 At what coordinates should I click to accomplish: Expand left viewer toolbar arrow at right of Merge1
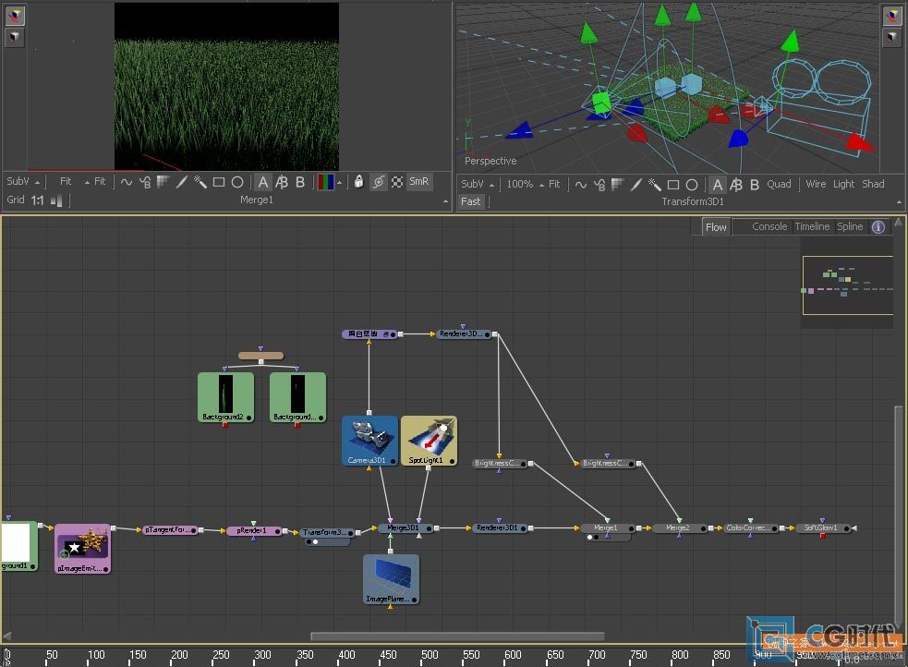pyautogui.click(x=445, y=200)
